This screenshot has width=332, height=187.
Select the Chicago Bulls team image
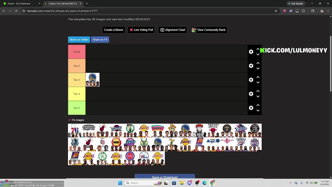[213, 130]
